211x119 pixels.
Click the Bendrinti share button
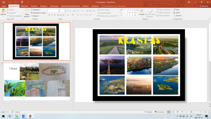click(204, 6)
